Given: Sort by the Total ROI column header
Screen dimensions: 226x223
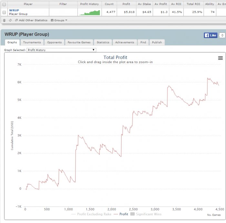Looking at the screenshot, I should [x=193, y=4].
